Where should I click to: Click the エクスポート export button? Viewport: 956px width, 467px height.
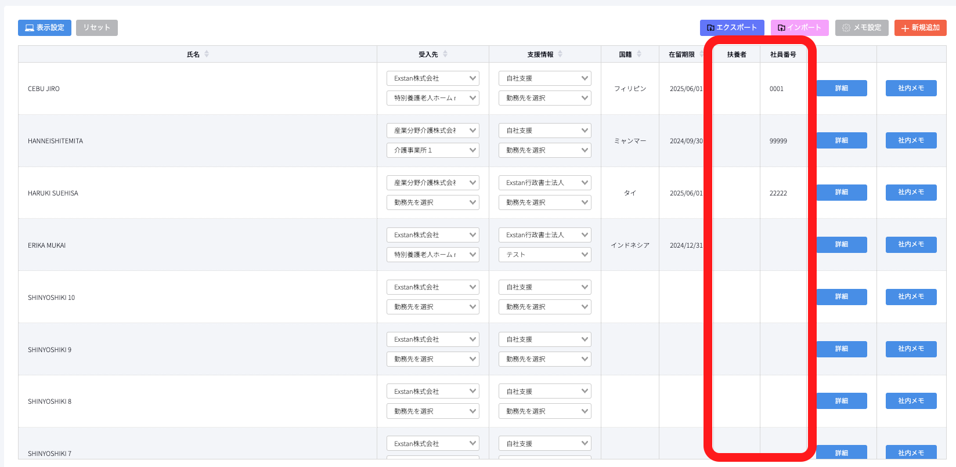pos(731,28)
